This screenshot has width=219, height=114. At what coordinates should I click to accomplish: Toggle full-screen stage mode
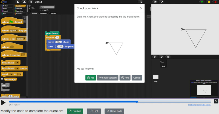[x=162, y=2]
